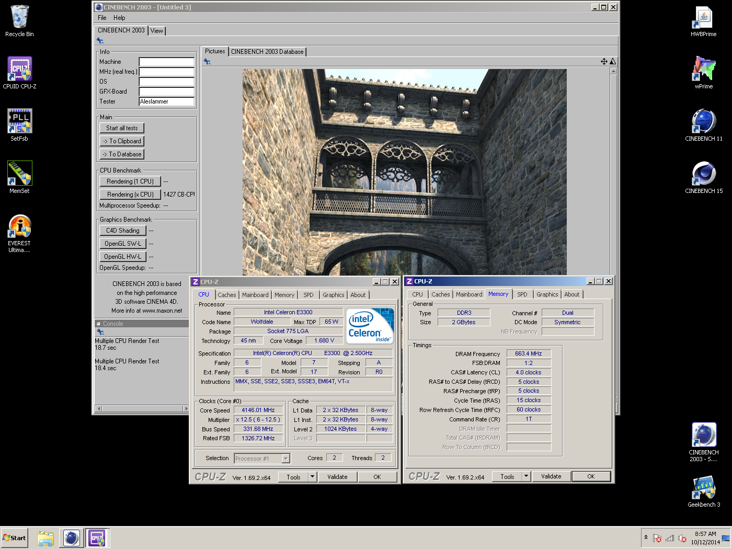Open the Help menu in CINEBENCH
This screenshot has width=732, height=549.
tap(119, 18)
